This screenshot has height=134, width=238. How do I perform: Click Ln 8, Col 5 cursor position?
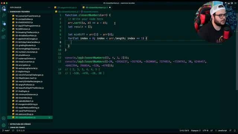[184, 131]
